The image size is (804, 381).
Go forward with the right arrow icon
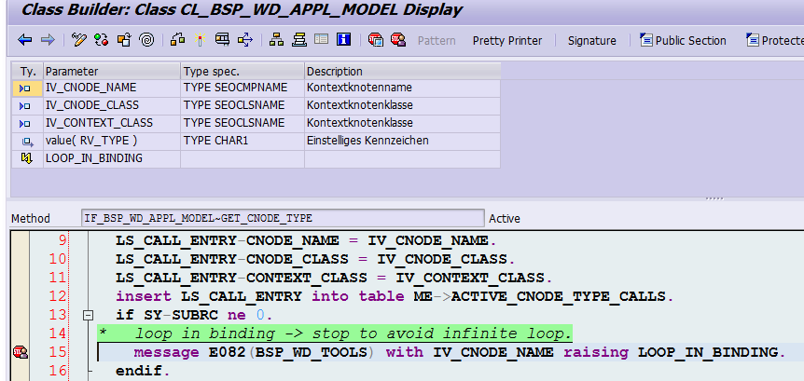(x=48, y=40)
